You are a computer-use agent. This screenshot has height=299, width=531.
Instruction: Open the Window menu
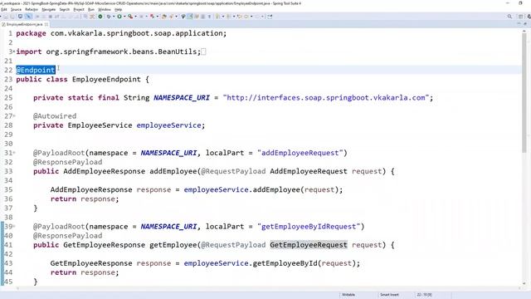[105, 9]
